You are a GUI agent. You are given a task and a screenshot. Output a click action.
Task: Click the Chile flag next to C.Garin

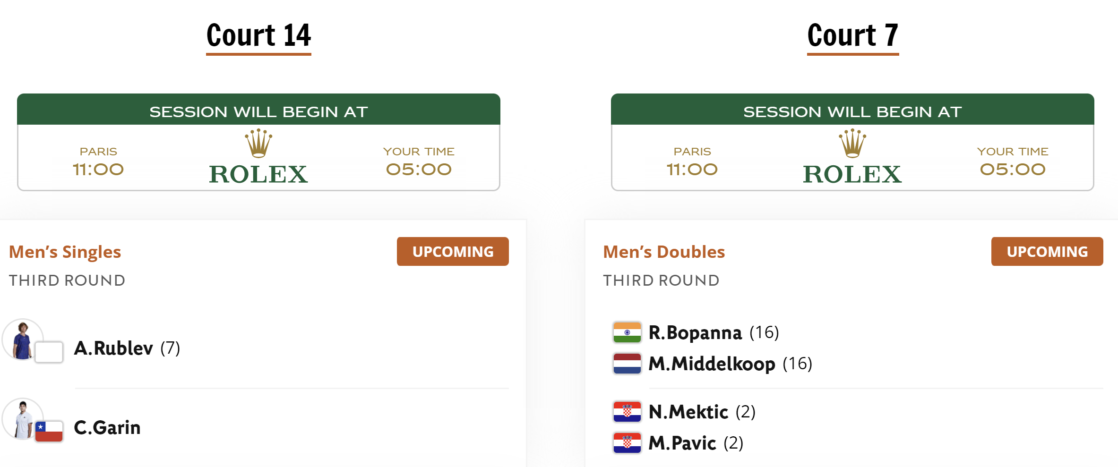click(x=49, y=431)
